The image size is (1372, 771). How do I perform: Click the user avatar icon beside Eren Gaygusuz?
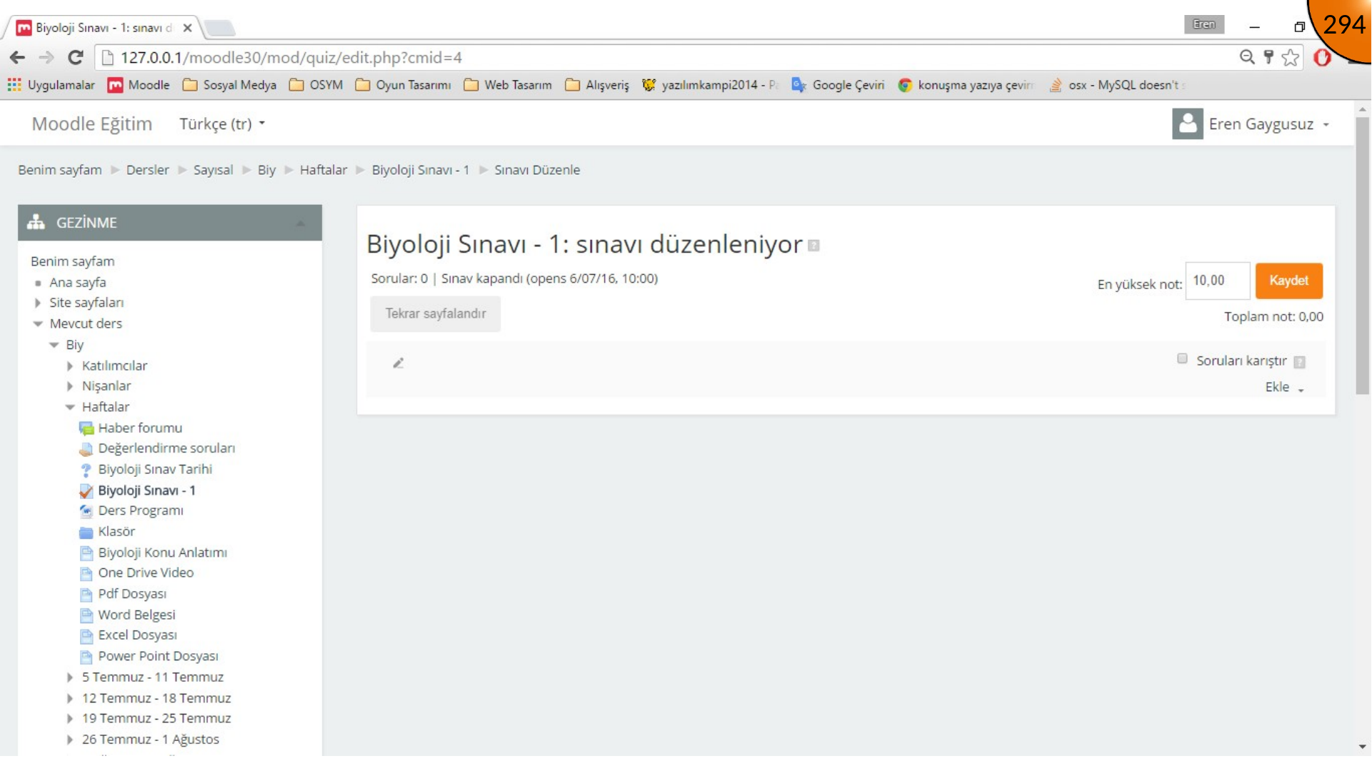point(1188,124)
